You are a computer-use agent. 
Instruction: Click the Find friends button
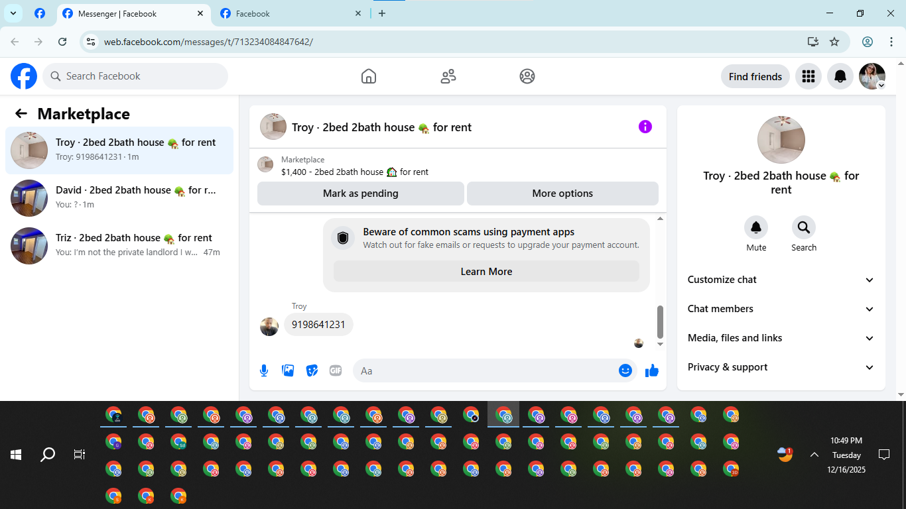(x=755, y=76)
